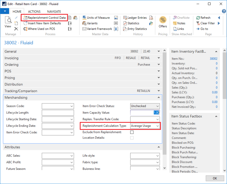The image size is (227, 184).
Task: Open Item No. 38002 link in FactBox
Action: click(x=214, y=59)
